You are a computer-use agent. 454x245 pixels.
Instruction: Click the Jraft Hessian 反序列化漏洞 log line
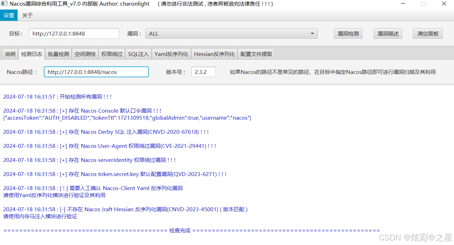(125, 209)
